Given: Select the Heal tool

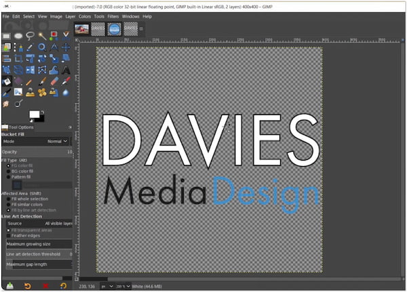Looking at the screenshot, I should coord(42,93).
